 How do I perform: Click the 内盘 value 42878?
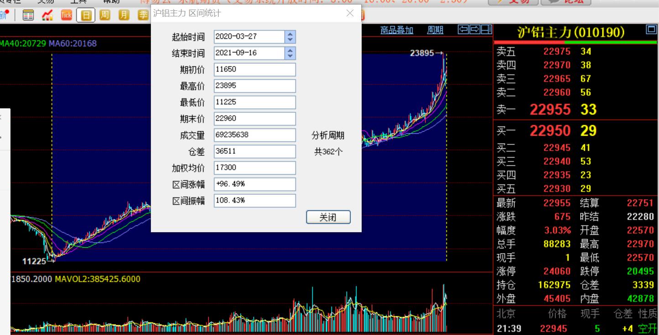(640, 299)
